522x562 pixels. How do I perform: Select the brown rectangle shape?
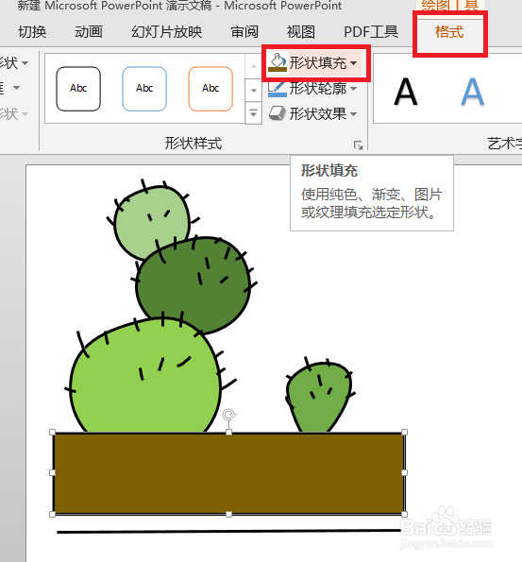pyautogui.click(x=228, y=473)
